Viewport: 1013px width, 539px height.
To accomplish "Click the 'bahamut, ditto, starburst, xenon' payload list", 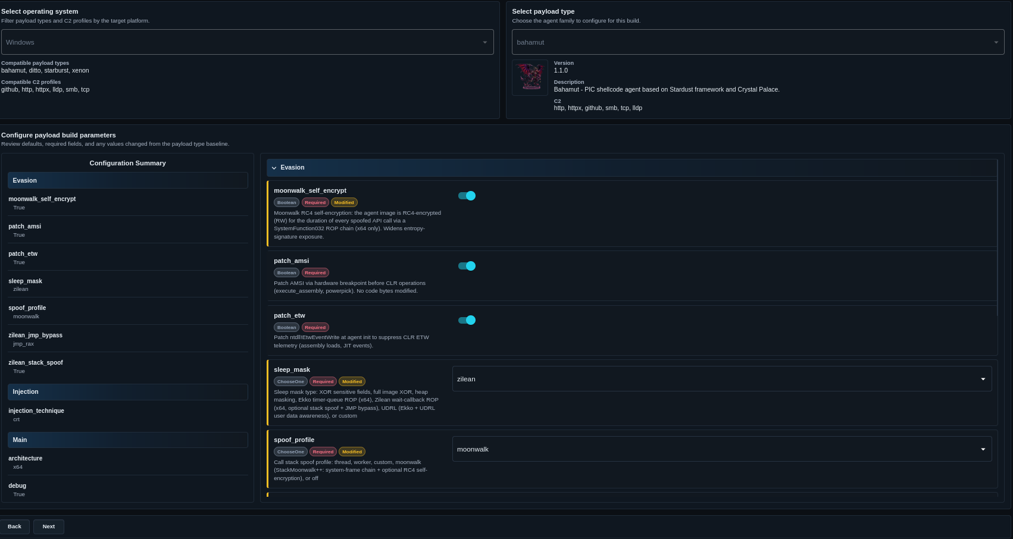I will pyautogui.click(x=45, y=70).
